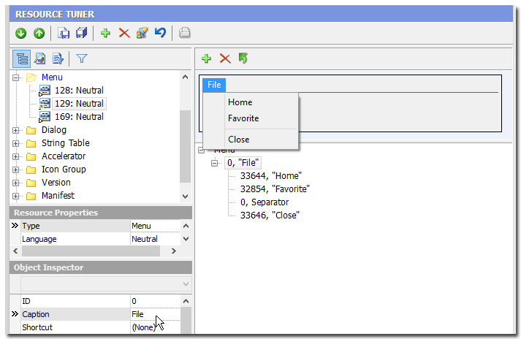Click the green plus icon in menu editor toolbar
521x339 pixels.
[207, 58]
